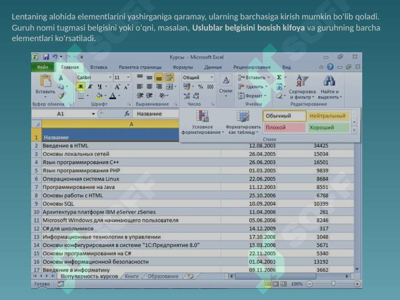Select the cell Основы SQL
The height and width of the screenshot is (300, 400).
tap(131, 203)
